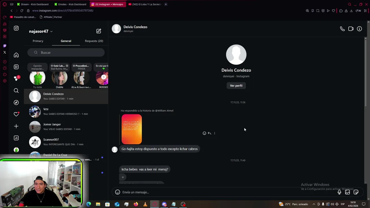Show next notes with arrow button
This screenshot has height=208, width=370.
pos(104,77)
